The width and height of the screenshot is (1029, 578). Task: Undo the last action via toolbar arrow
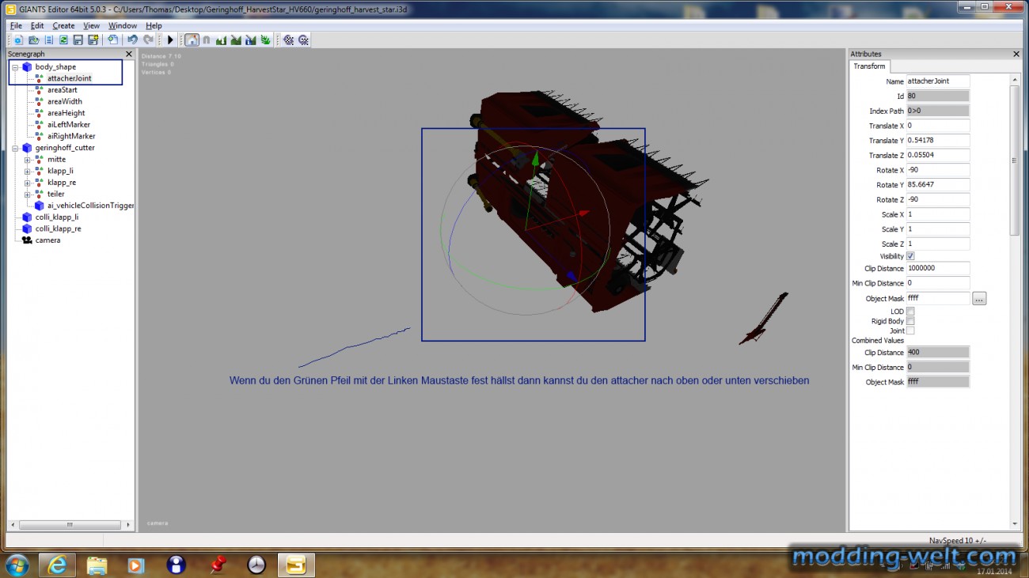tap(132, 40)
